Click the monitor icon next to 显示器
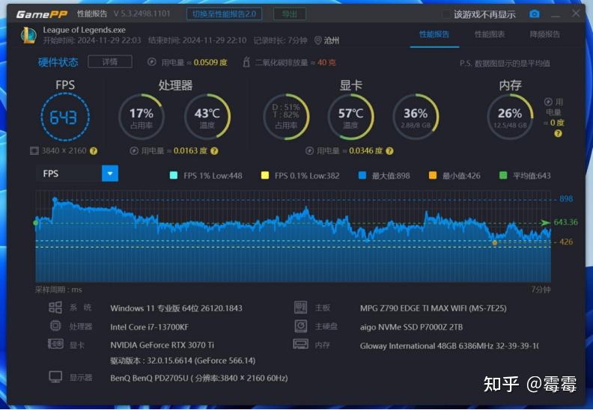 click(55, 377)
